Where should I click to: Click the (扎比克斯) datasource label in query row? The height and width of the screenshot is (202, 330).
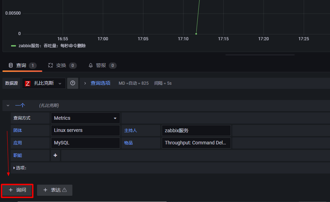click(x=49, y=106)
